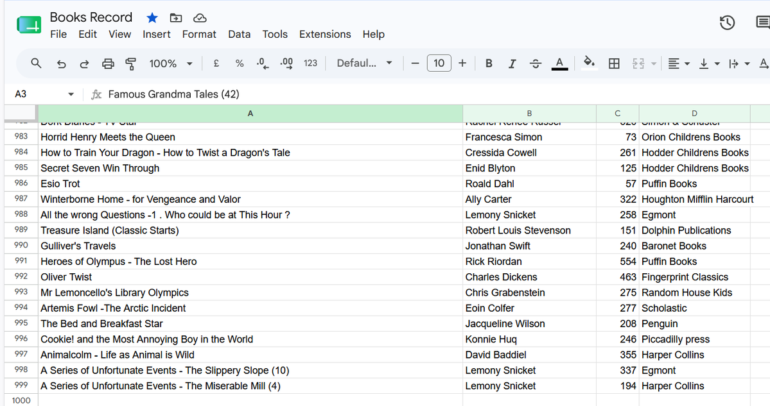Select the Konnie Huq author cell
Screen dimensions: 770x406
click(x=529, y=339)
